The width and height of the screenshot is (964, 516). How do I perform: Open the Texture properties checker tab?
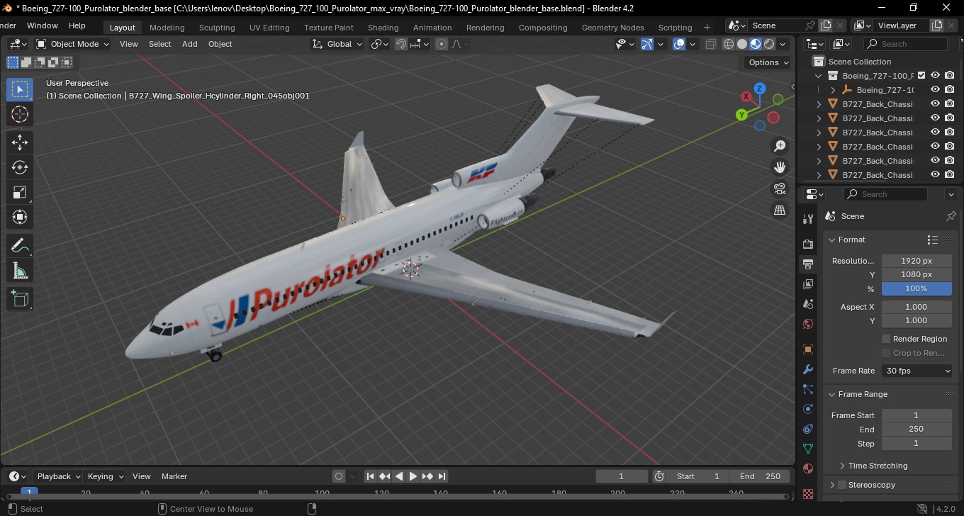pyautogui.click(x=808, y=493)
